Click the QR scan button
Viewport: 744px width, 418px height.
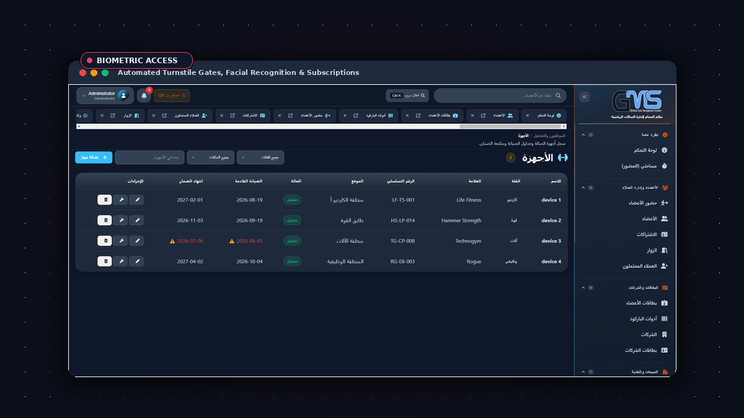point(172,95)
